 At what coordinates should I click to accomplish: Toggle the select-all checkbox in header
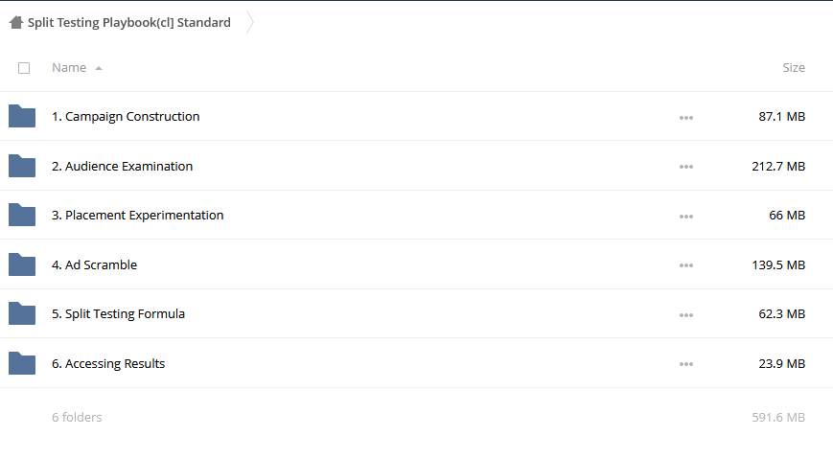[x=24, y=68]
